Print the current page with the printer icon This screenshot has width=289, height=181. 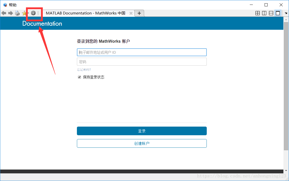[x=17, y=13]
